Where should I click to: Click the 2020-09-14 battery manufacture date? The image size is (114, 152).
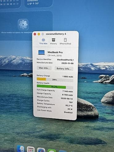pos(67,98)
